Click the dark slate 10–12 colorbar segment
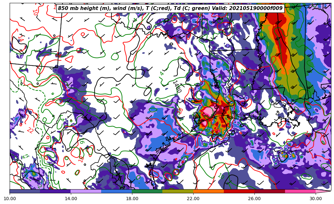The image size is (334, 204). tap(25, 191)
